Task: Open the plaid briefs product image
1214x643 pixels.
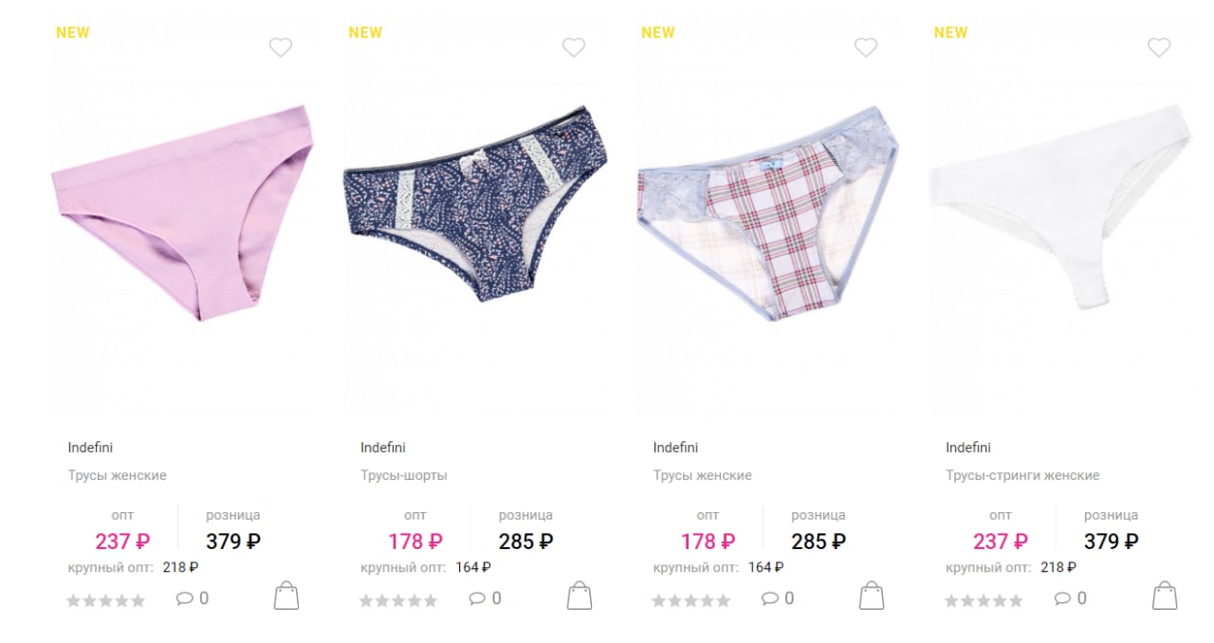Action: [767, 213]
